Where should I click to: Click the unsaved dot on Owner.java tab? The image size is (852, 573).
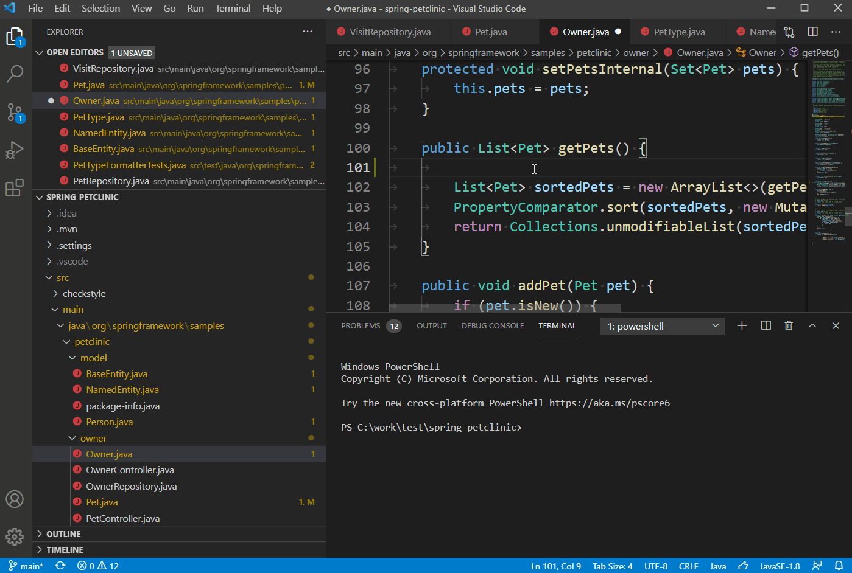click(618, 32)
